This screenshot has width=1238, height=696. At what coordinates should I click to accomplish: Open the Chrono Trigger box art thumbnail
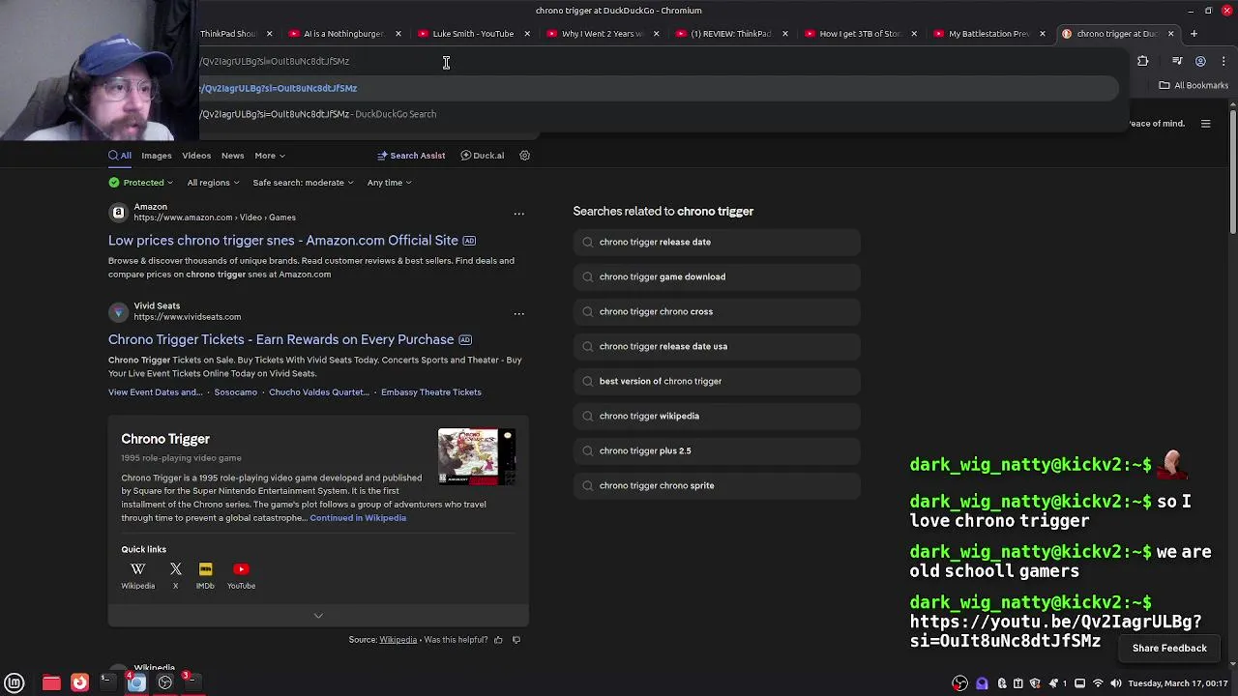tap(477, 457)
